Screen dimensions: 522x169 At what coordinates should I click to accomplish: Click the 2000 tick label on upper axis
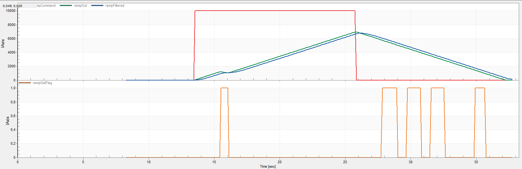pyautogui.click(x=12, y=66)
